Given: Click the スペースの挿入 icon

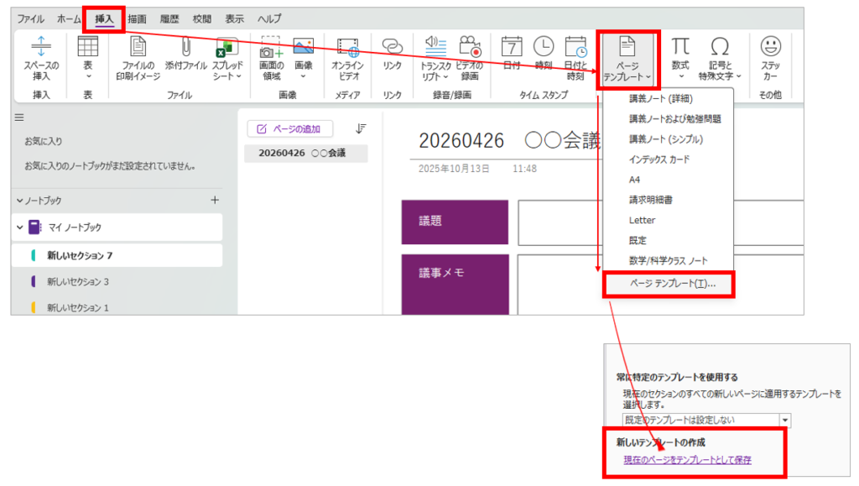Looking at the screenshot, I should pos(41,50).
